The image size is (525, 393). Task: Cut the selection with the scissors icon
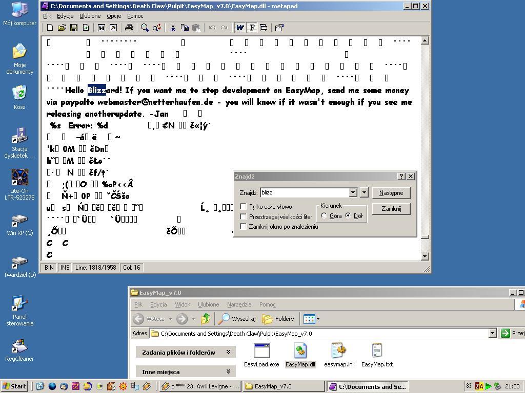pos(173,28)
